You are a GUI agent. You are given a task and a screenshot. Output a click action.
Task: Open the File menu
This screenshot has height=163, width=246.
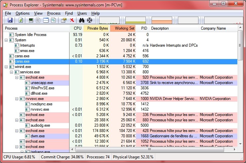(8, 13)
